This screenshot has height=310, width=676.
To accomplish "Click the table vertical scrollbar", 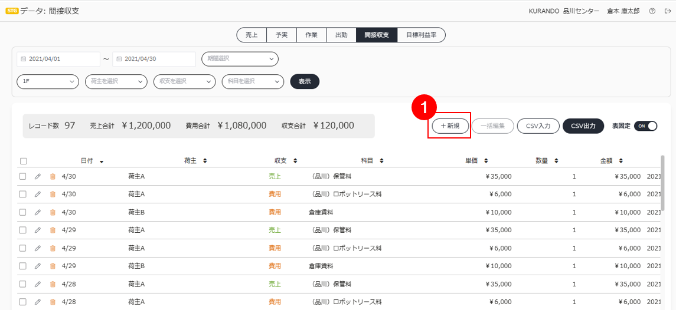I will pyautogui.click(x=662, y=183).
